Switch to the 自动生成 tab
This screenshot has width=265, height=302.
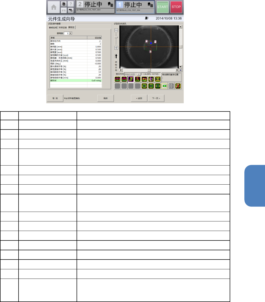(x=53, y=28)
